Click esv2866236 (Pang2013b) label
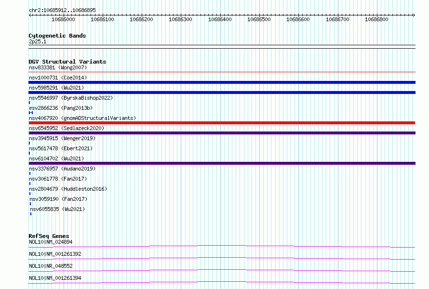 pyautogui.click(x=61, y=108)
